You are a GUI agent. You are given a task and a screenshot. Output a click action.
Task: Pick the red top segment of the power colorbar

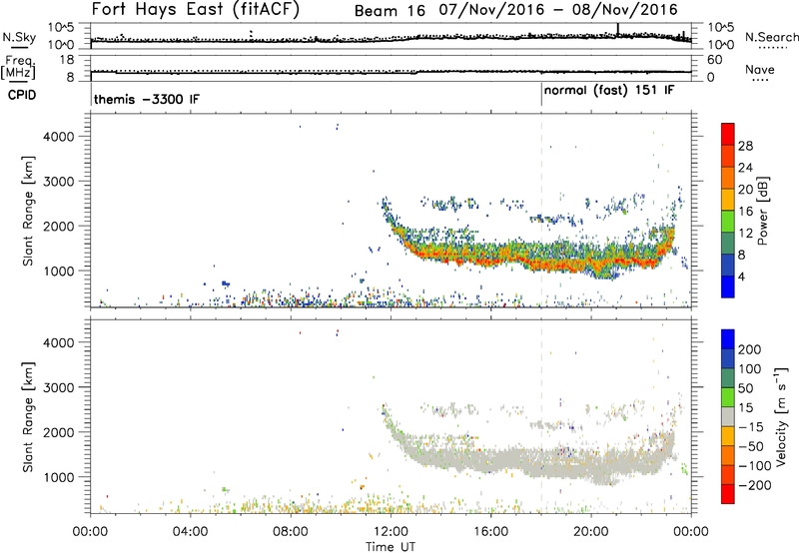(x=728, y=134)
